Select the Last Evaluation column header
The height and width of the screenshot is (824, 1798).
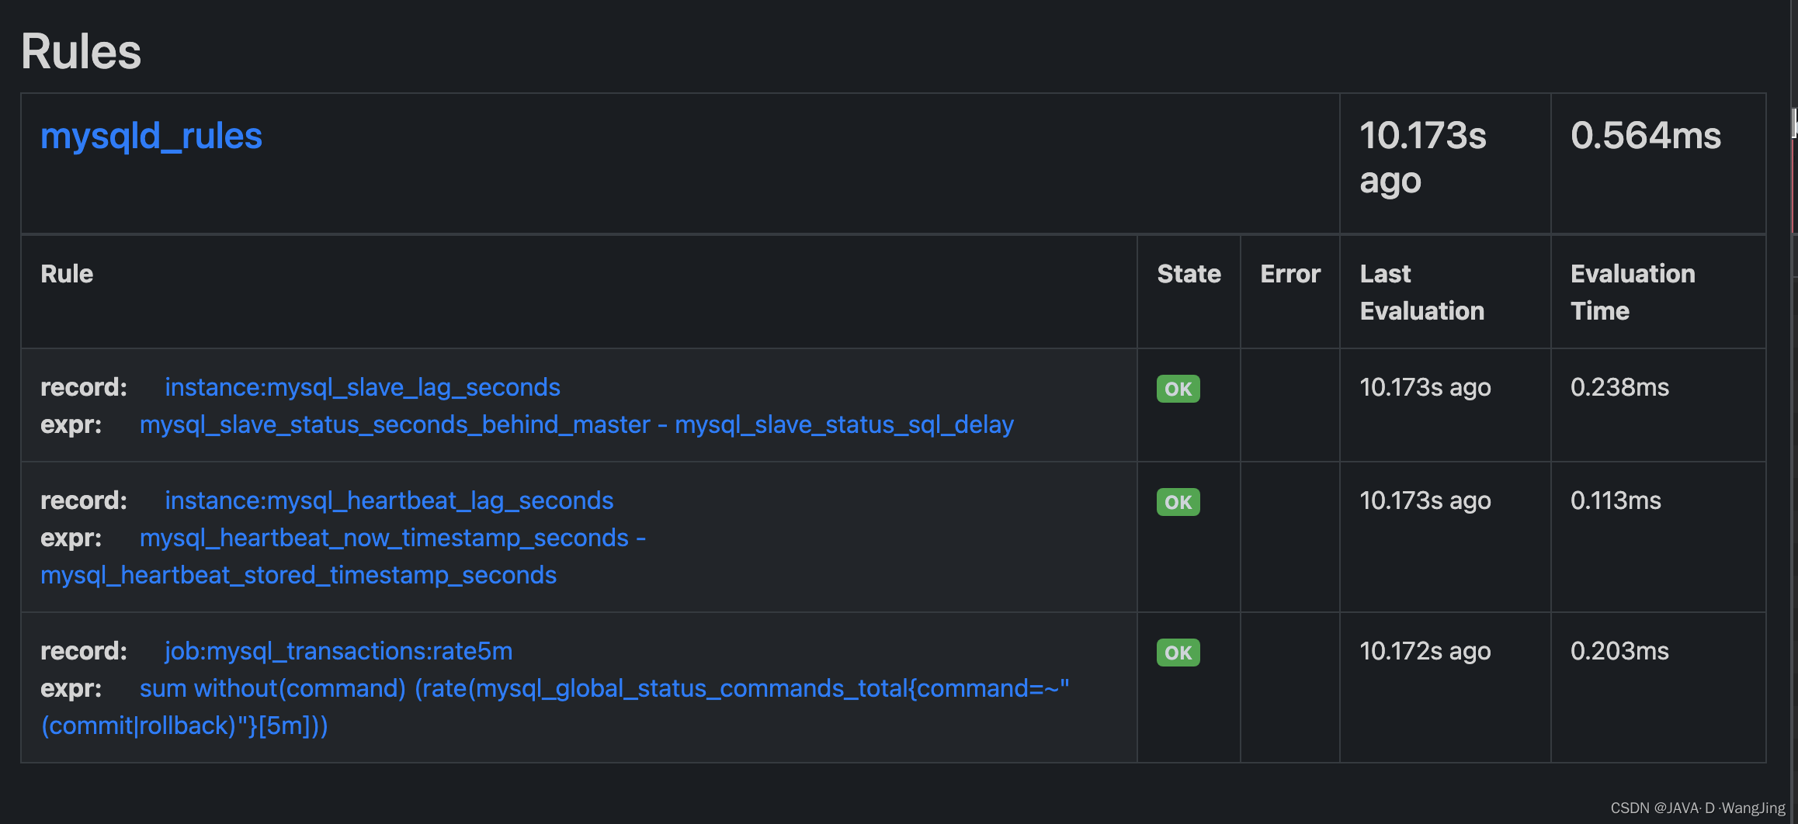[1421, 292]
